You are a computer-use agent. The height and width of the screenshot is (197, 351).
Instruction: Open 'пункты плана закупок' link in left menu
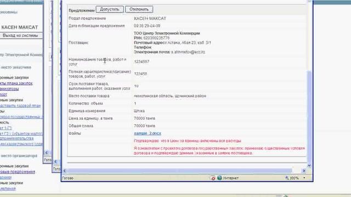click(16, 83)
